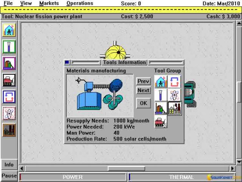This screenshot has width=242, height=182.
Task: Open Tools Information dialog system menu box
Action: [x=67, y=62]
